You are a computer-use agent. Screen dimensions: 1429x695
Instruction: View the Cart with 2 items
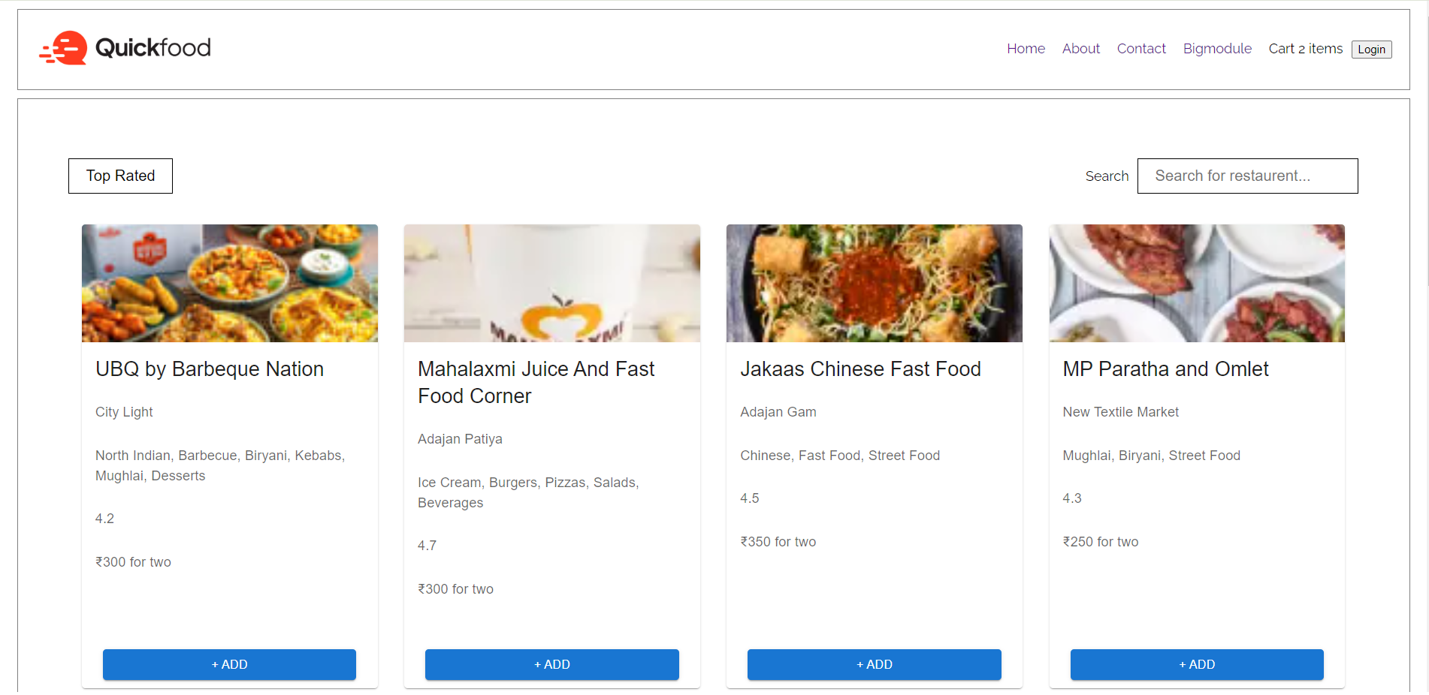[1305, 48]
